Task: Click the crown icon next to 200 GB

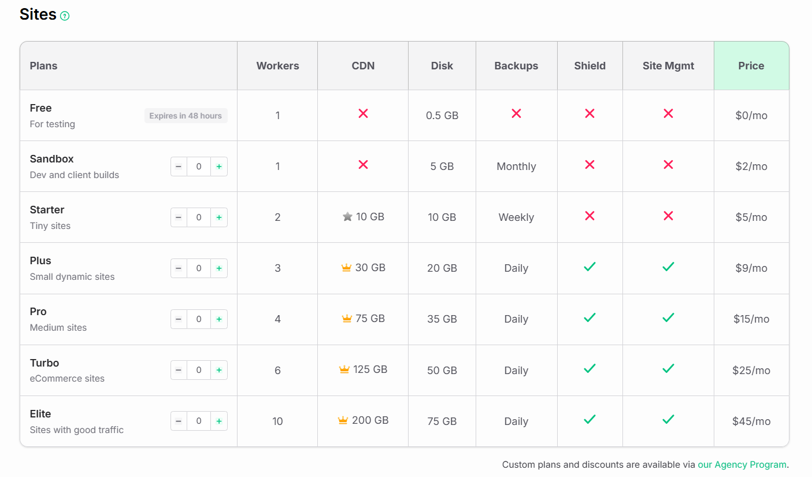Action: click(343, 420)
